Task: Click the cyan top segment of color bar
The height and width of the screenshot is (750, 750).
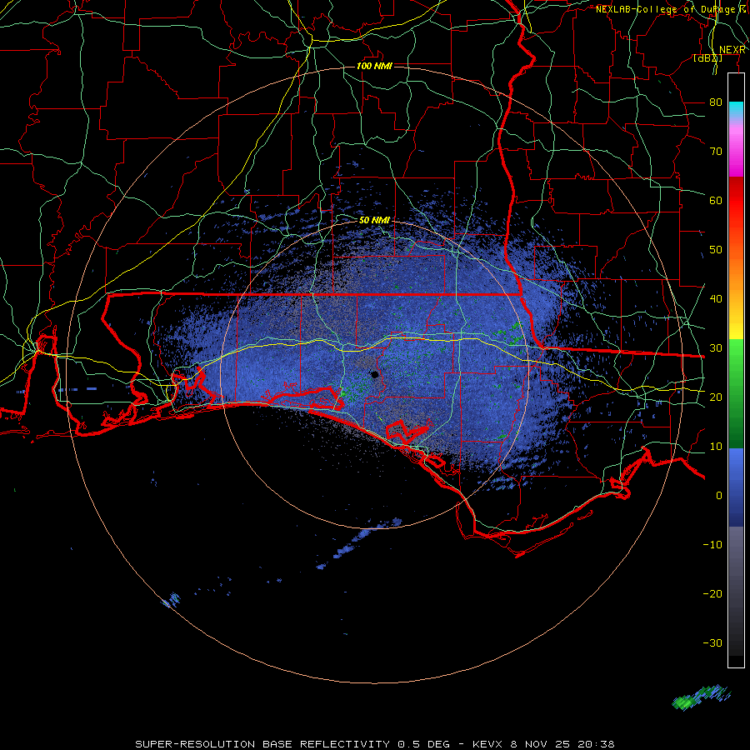Action: 736,110
